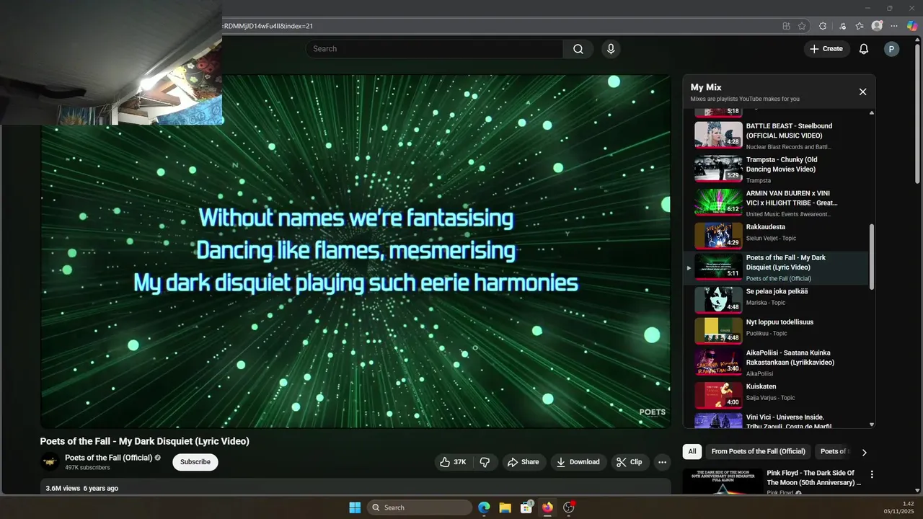Open the Windows Start menu
This screenshot has height=519, width=923.
(x=355, y=507)
